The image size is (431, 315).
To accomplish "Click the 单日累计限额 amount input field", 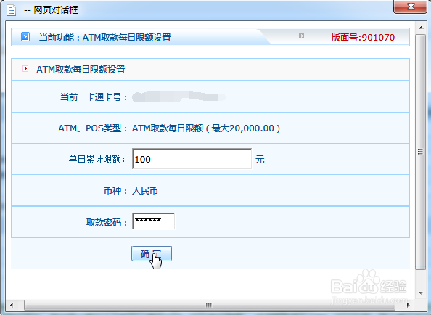I will [192, 159].
